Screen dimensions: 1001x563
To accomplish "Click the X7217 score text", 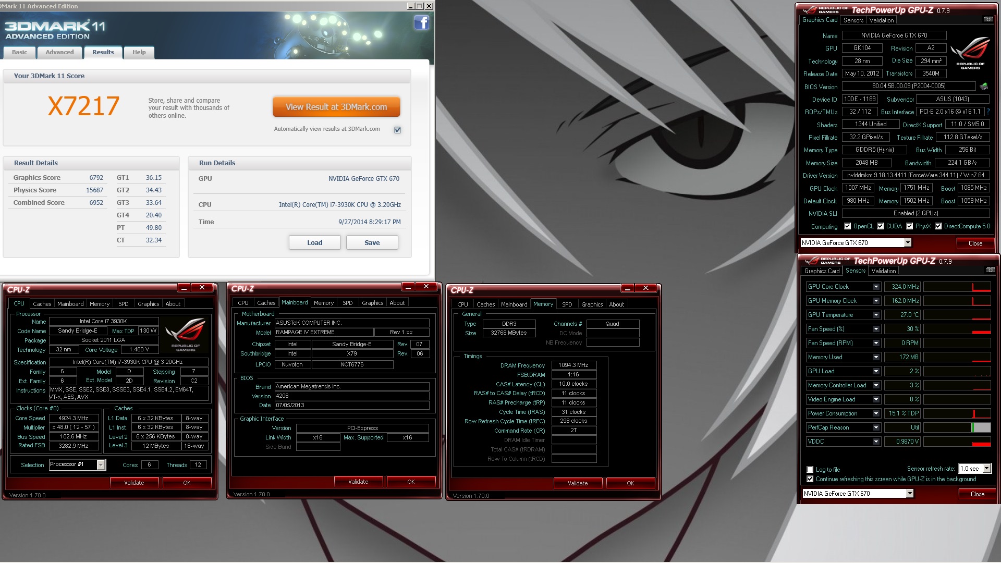I will [x=83, y=106].
